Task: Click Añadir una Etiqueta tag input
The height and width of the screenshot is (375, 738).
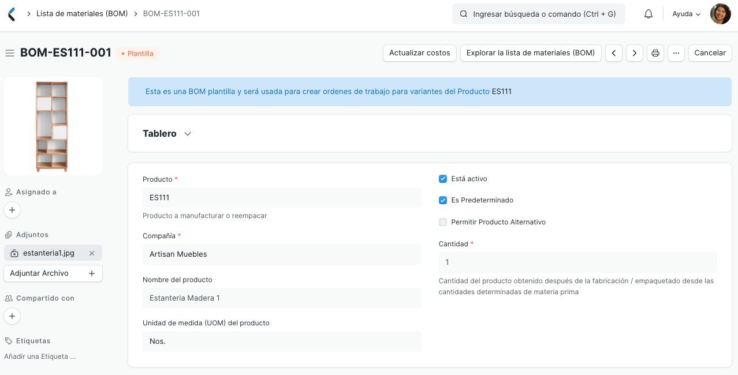Action: pos(40,357)
